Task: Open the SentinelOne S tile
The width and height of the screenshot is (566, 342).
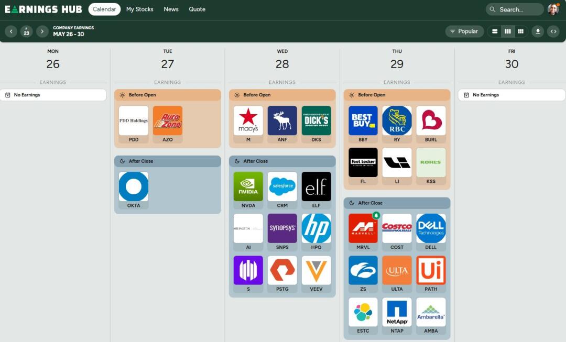Action: point(248,274)
